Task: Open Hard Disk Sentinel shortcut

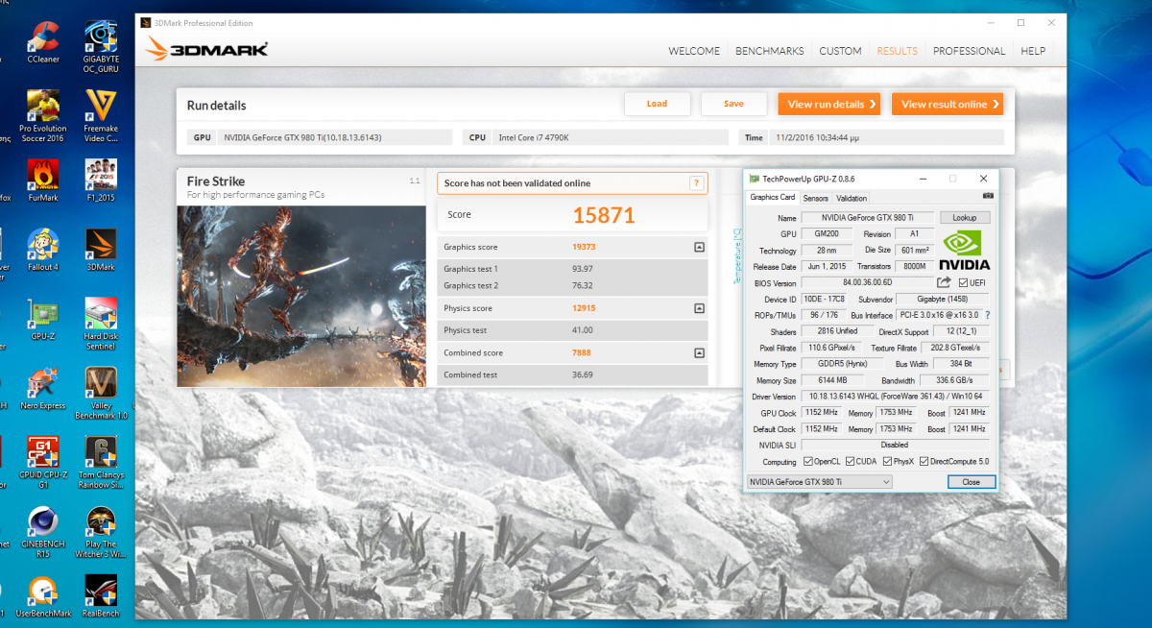Action: click(x=101, y=324)
